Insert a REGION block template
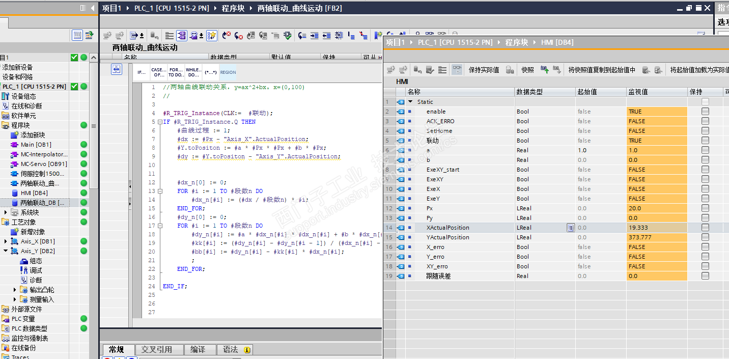 tap(228, 72)
